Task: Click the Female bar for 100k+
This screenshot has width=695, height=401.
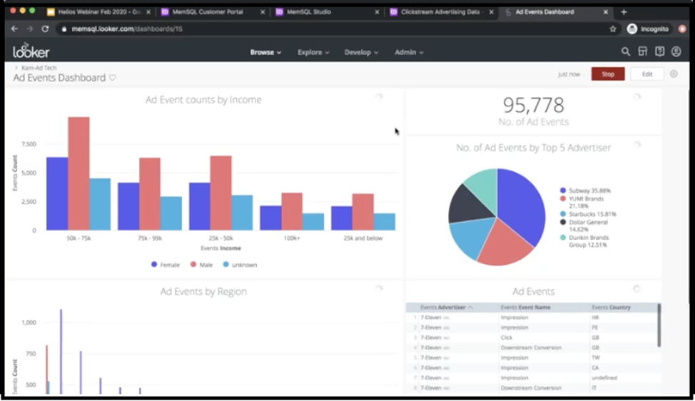Action: click(x=270, y=218)
